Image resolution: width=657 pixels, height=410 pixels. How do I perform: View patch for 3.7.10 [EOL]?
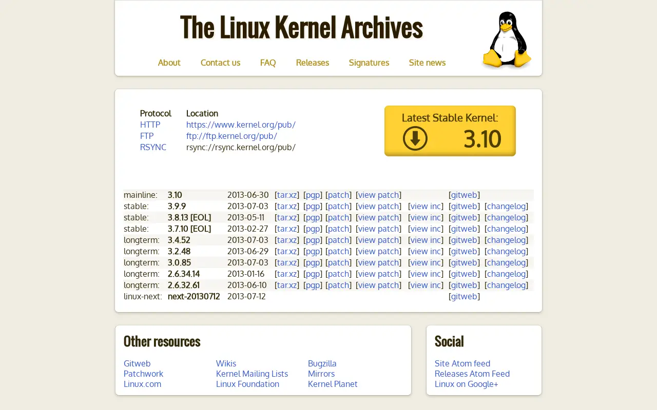coord(379,229)
